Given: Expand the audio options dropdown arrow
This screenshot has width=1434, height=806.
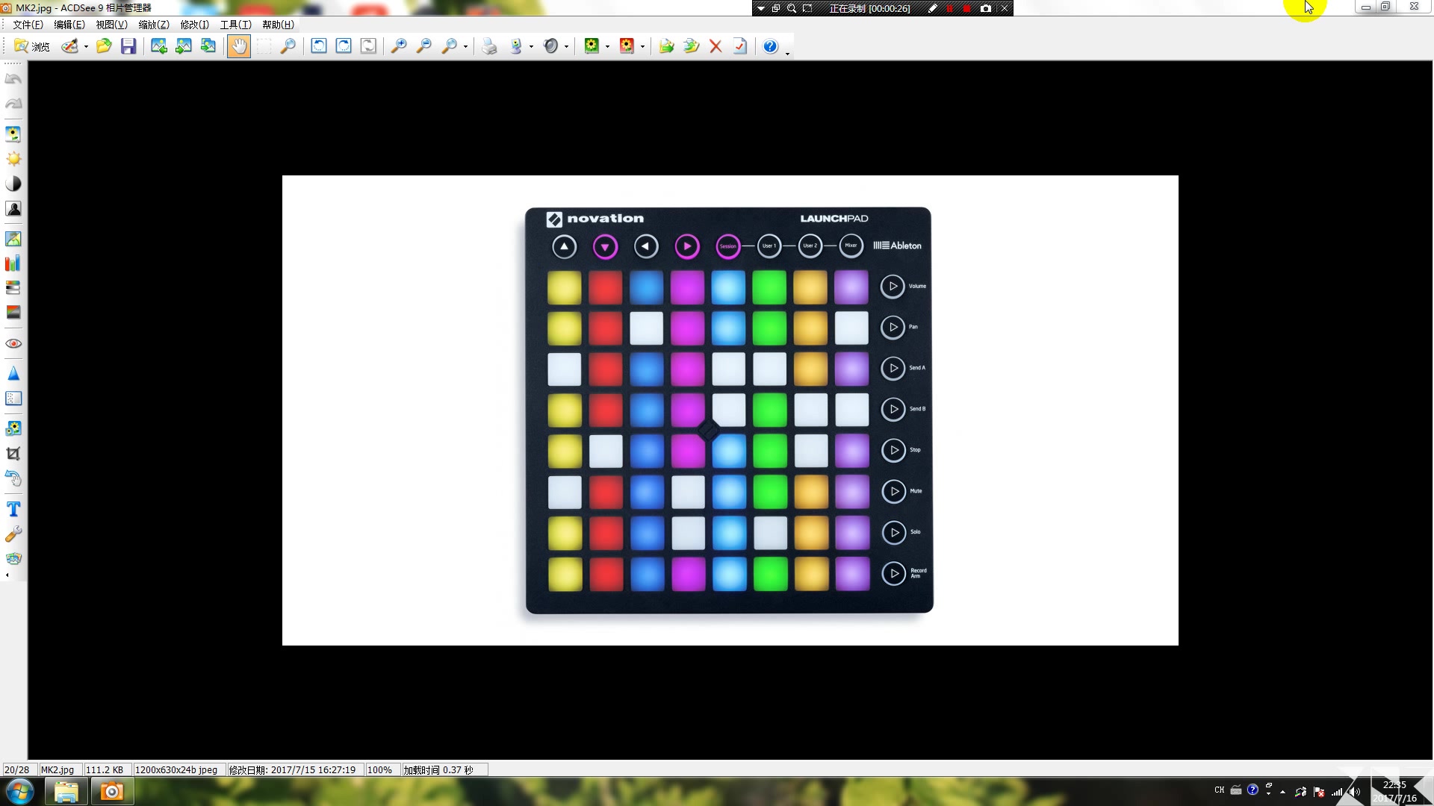Looking at the screenshot, I should click(x=566, y=46).
